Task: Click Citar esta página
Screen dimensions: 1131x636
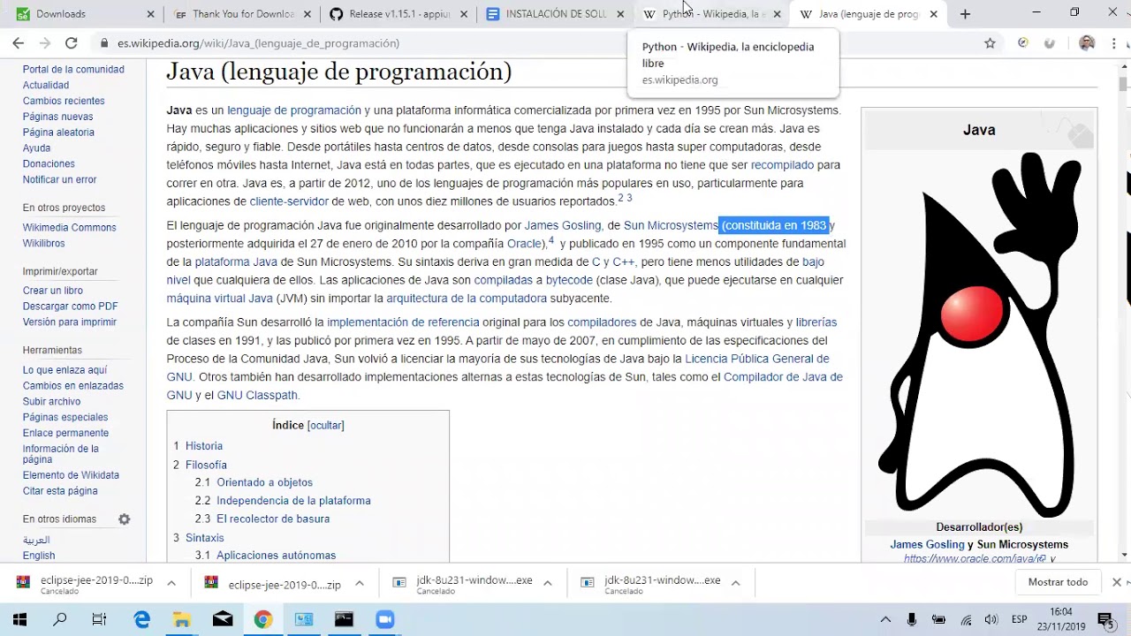Action: click(x=60, y=490)
